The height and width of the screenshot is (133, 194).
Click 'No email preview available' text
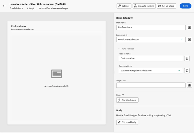coord(57,86)
